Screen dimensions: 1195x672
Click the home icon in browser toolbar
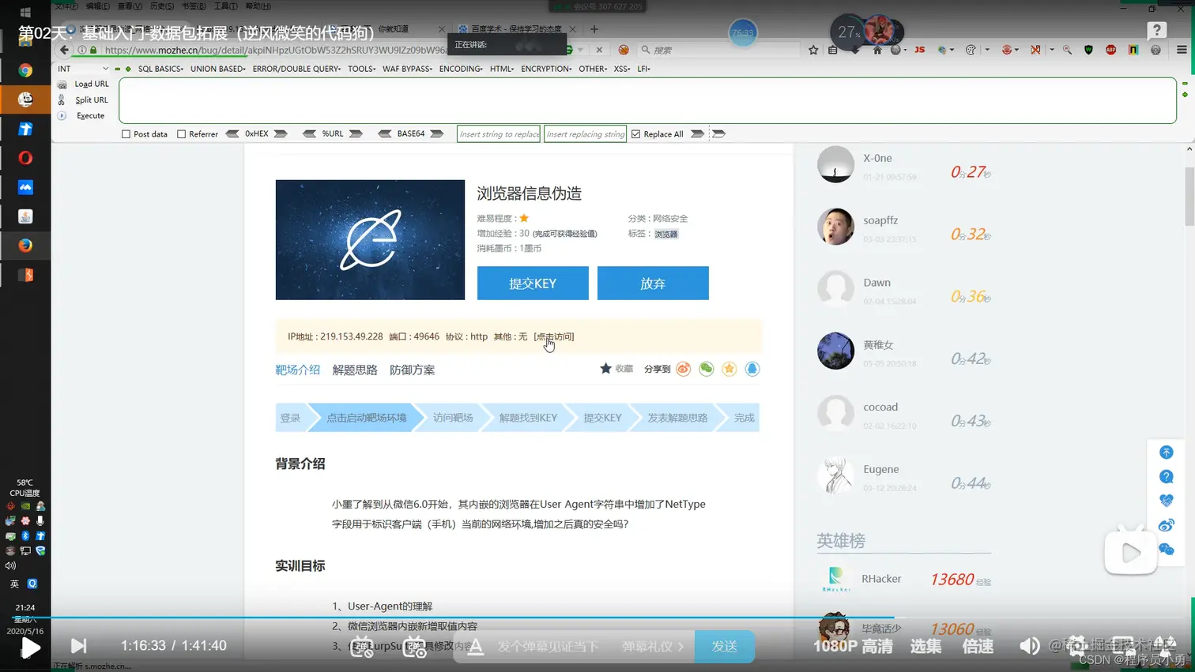coord(877,50)
